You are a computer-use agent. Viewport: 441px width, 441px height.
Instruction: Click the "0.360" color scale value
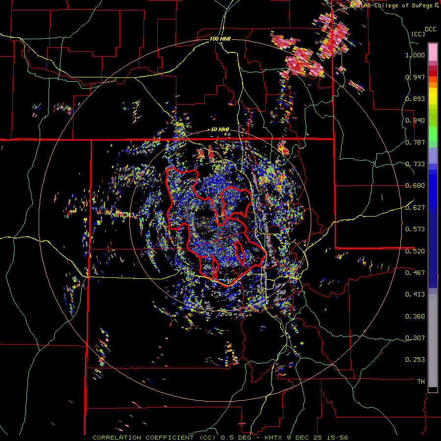click(x=415, y=317)
